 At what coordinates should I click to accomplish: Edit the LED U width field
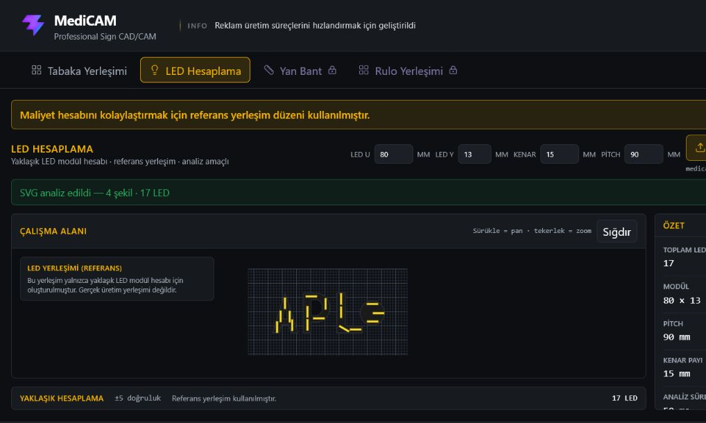(x=393, y=155)
